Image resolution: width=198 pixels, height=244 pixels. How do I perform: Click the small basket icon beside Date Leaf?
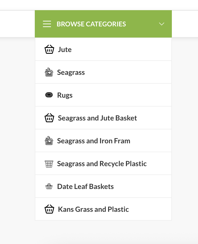pos(49,186)
